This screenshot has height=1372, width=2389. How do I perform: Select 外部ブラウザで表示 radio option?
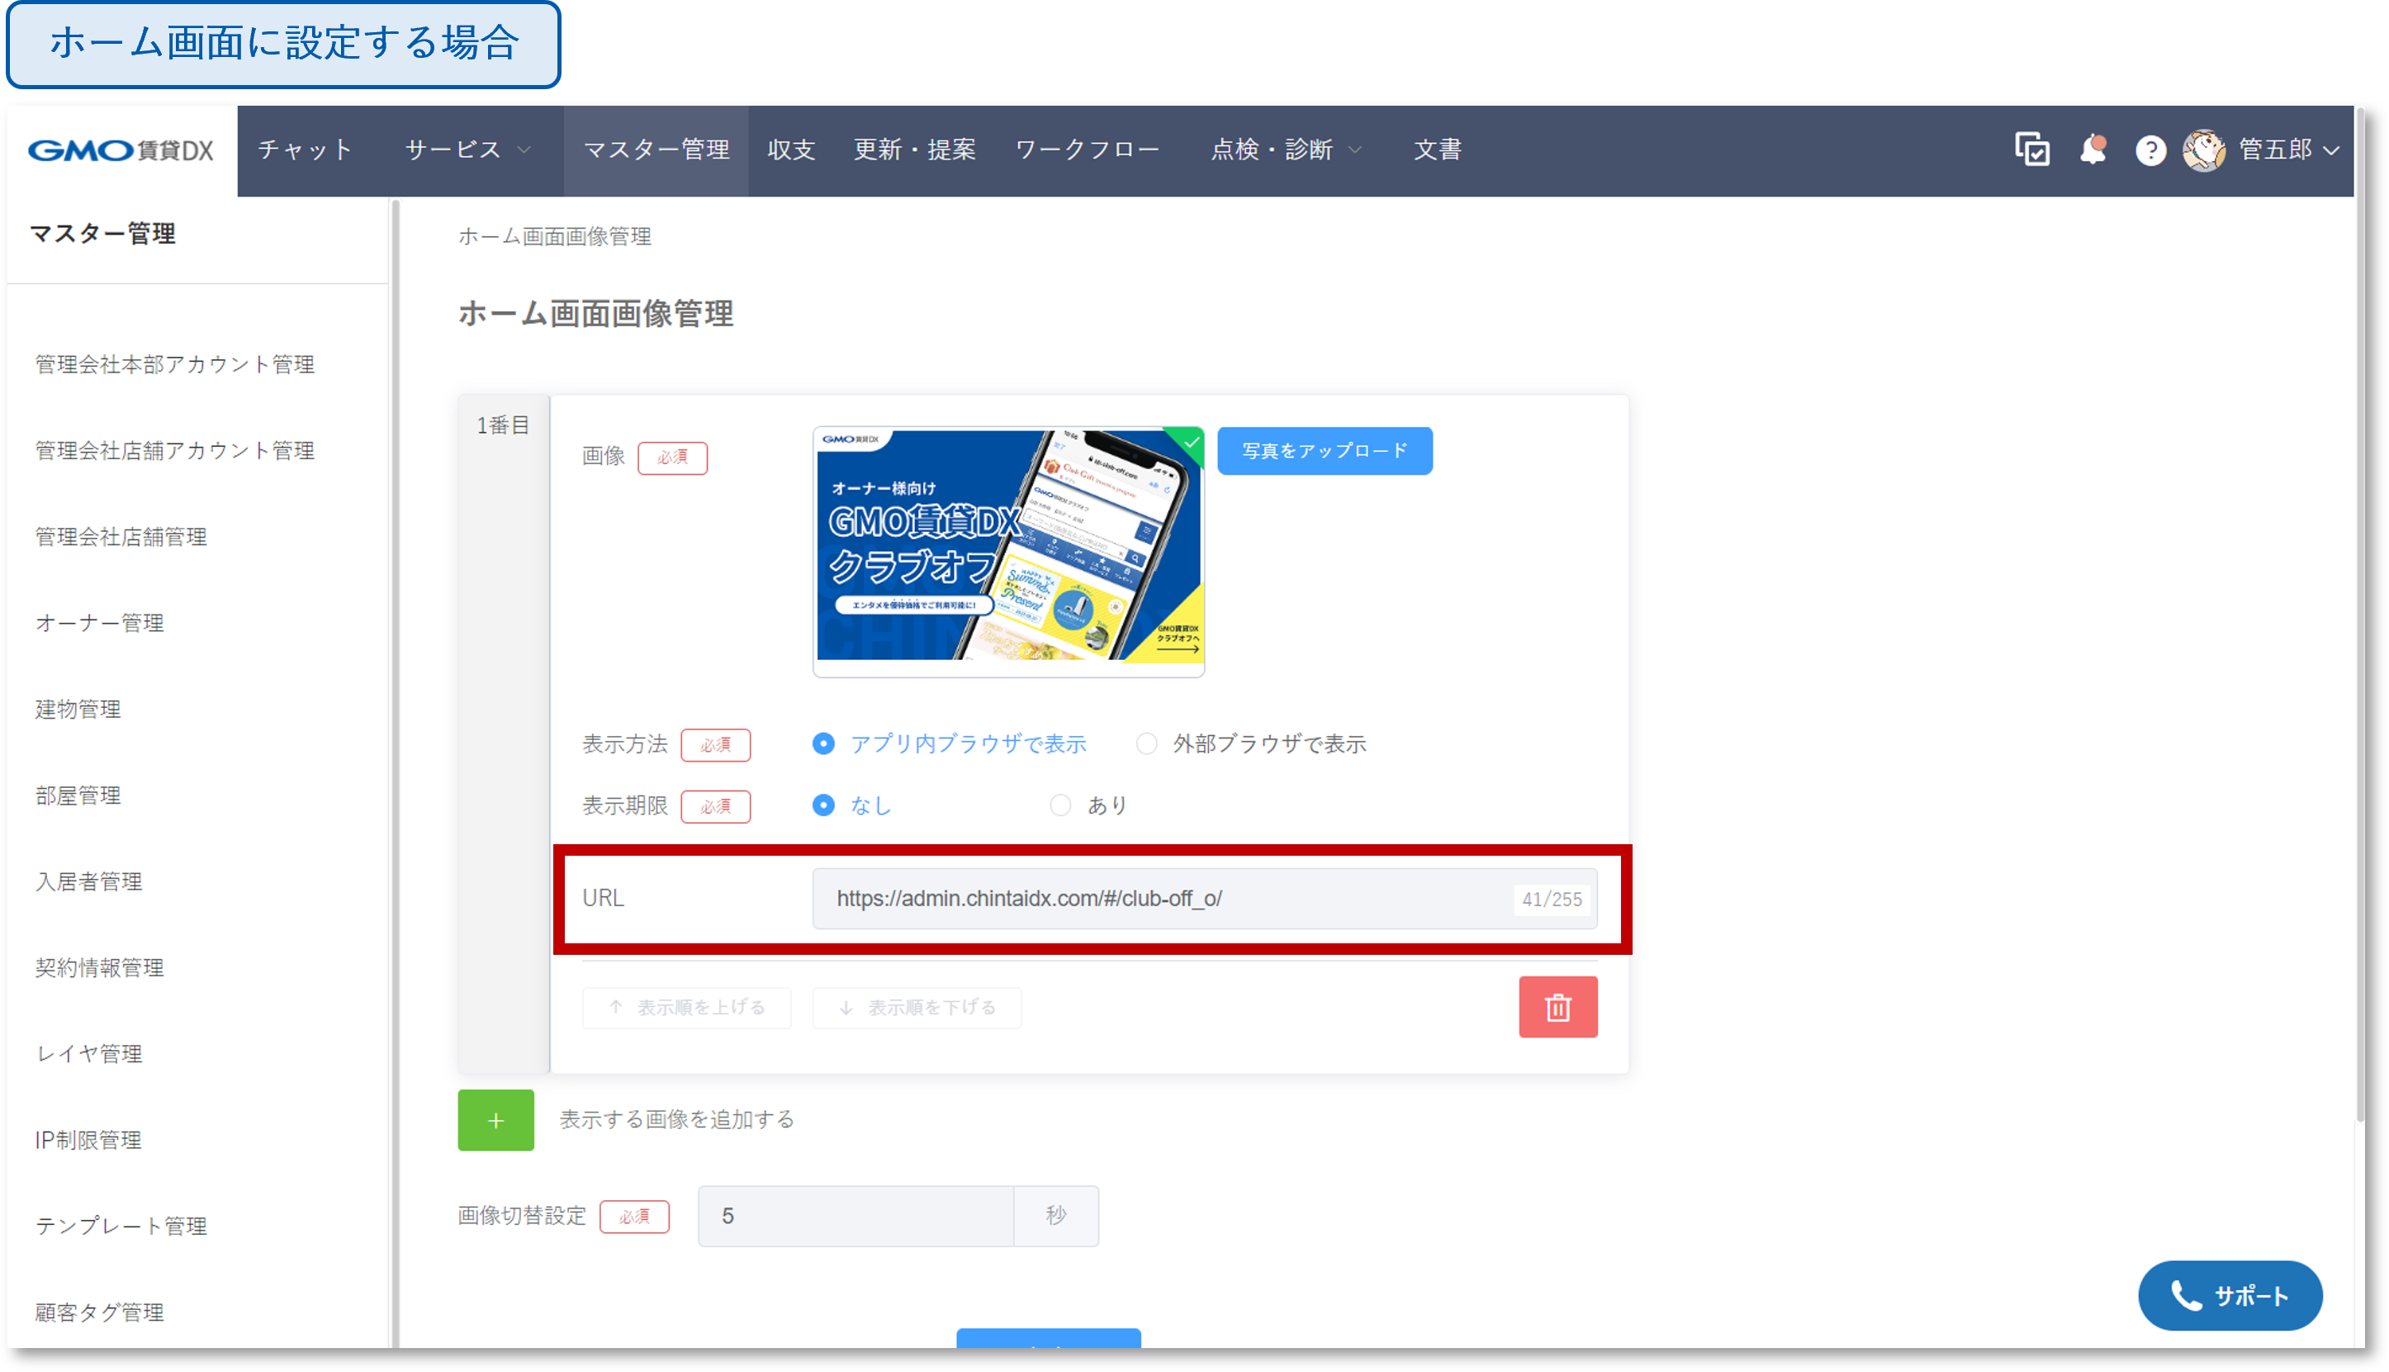pyautogui.click(x=1146, y=744)
